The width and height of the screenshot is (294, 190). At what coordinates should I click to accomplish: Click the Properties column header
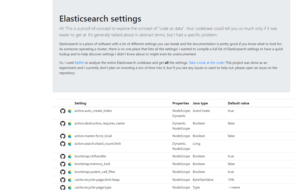click(x=180, y=103)
